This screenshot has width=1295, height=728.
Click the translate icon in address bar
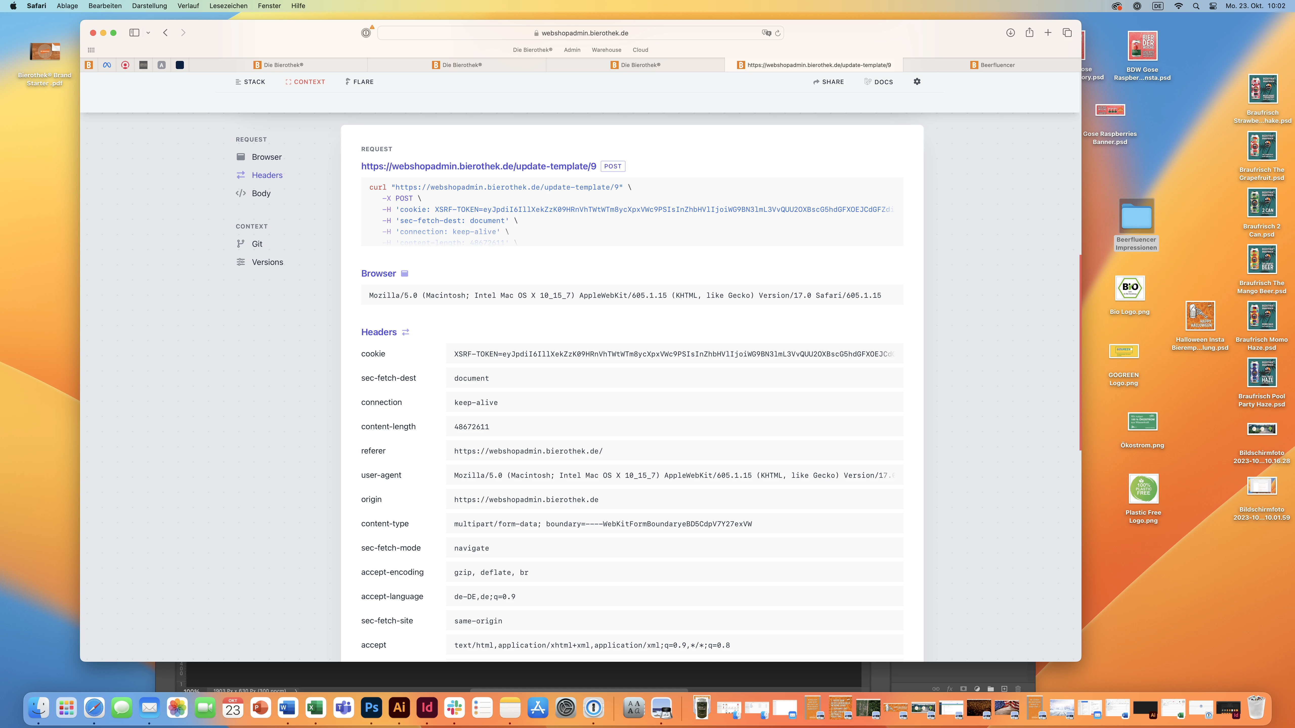[766, 33]
